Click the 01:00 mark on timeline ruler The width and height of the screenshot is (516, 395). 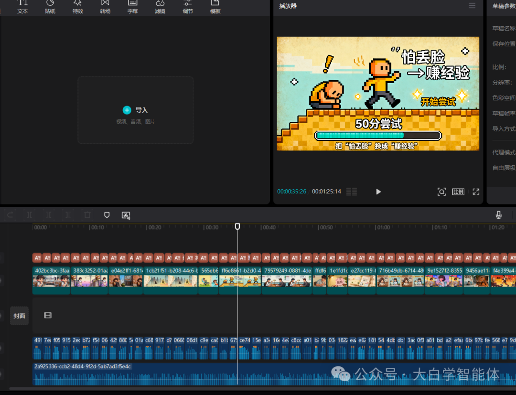[383, 227]
